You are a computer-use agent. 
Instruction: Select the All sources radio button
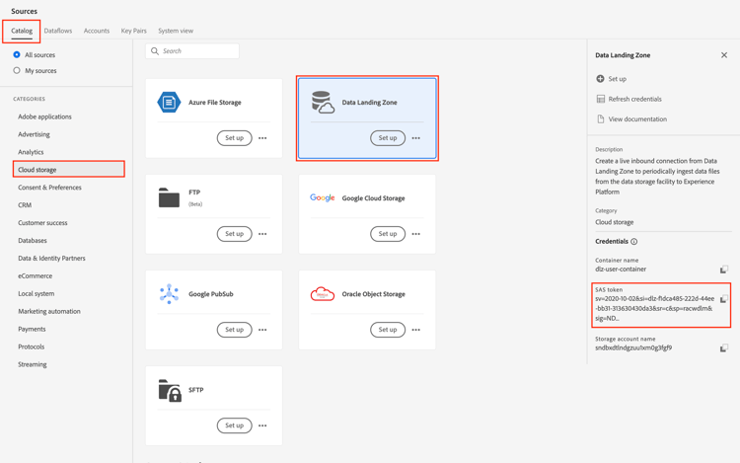17,54
